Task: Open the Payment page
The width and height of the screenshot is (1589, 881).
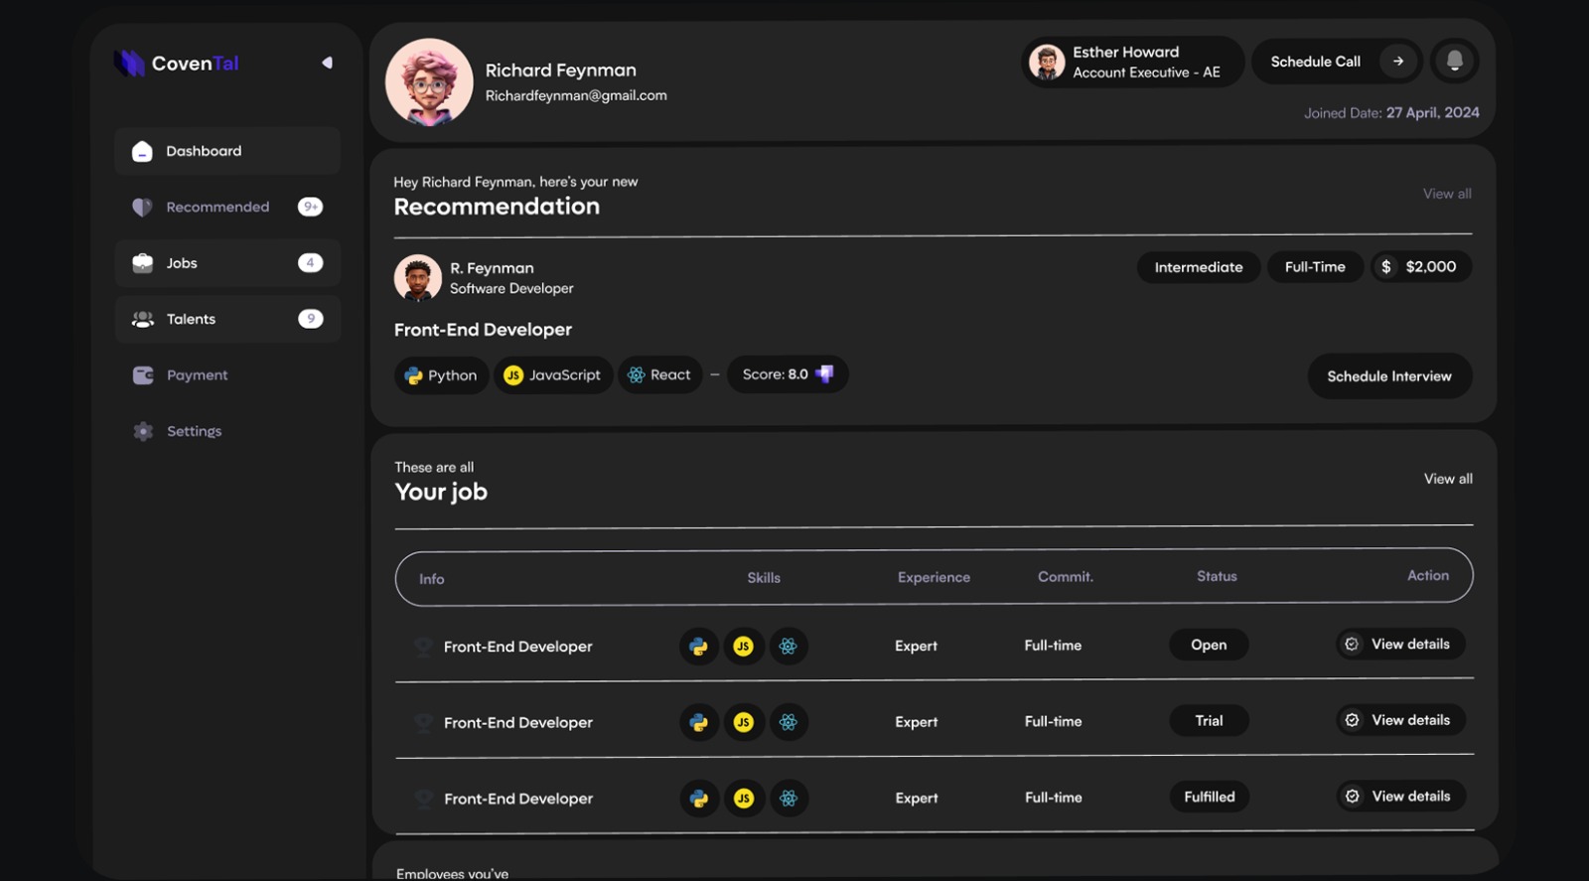Action: [197, 375]
